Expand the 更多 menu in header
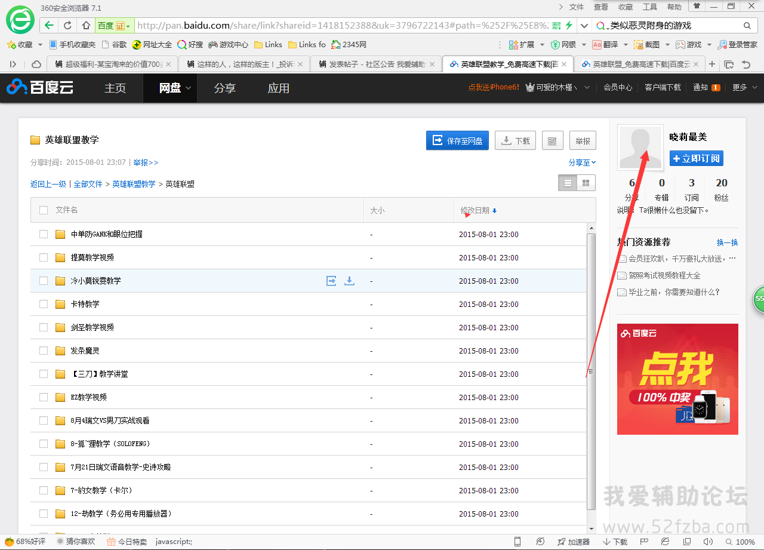 745,87
